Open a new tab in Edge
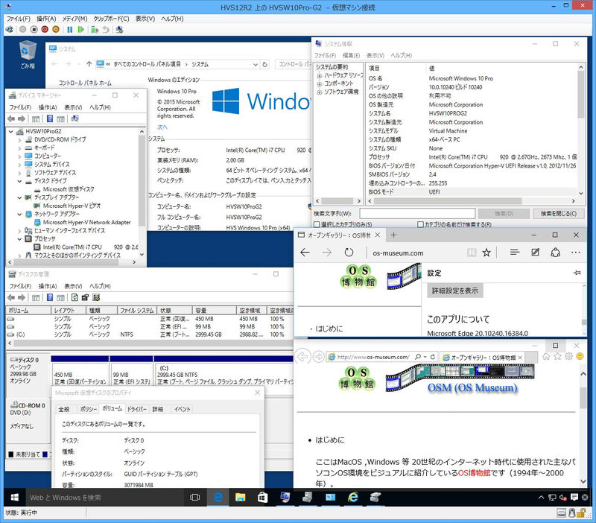596x523 pixels. (394, 235)
